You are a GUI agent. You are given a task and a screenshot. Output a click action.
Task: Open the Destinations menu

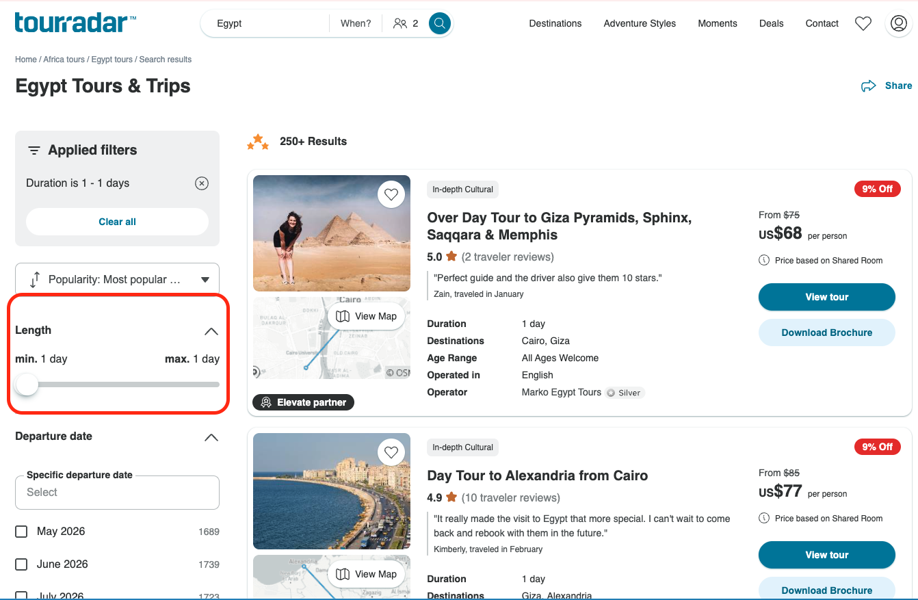click(555, 23)
